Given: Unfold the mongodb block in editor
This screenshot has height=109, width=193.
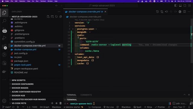Looking at the screenshot, I should (73, 32).
